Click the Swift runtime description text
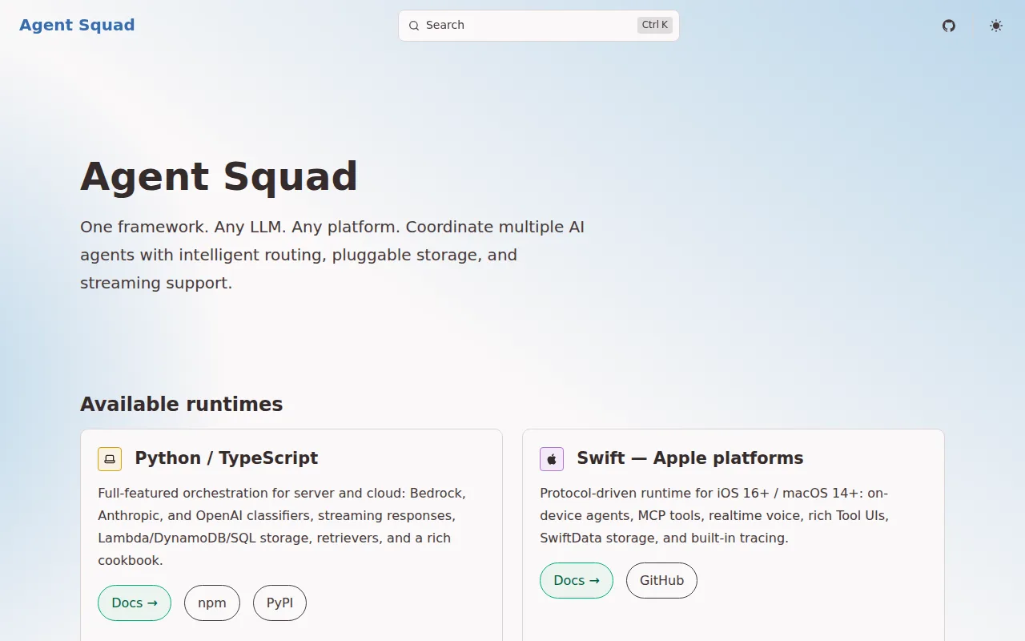The height and width of the screenshot is (641, 1025). [x=714, y=515]
